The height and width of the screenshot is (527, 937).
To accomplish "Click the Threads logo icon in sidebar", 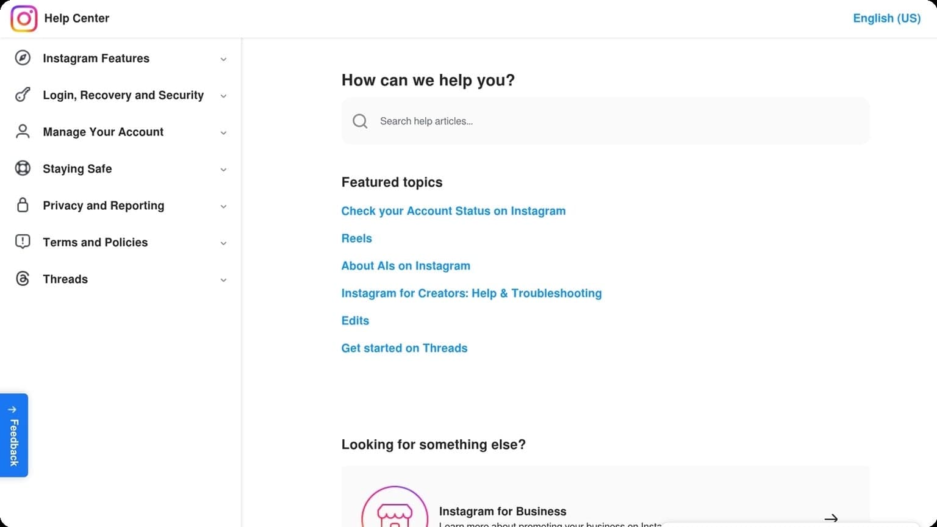I will (x=23, y=279).
